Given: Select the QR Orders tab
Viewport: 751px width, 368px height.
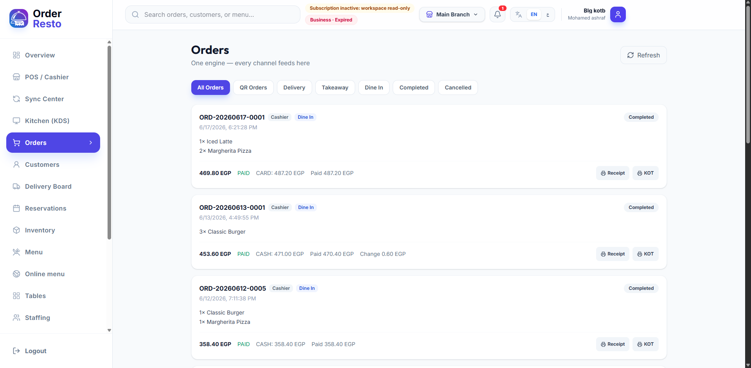Looking at the screenshot, I should click(253, 88).
